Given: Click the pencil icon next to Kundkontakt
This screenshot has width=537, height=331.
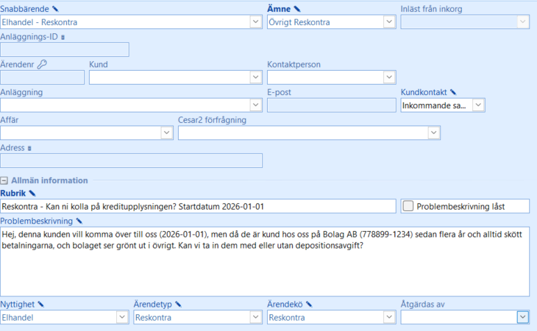Looking at the screenshot, I should coord(453,92).
